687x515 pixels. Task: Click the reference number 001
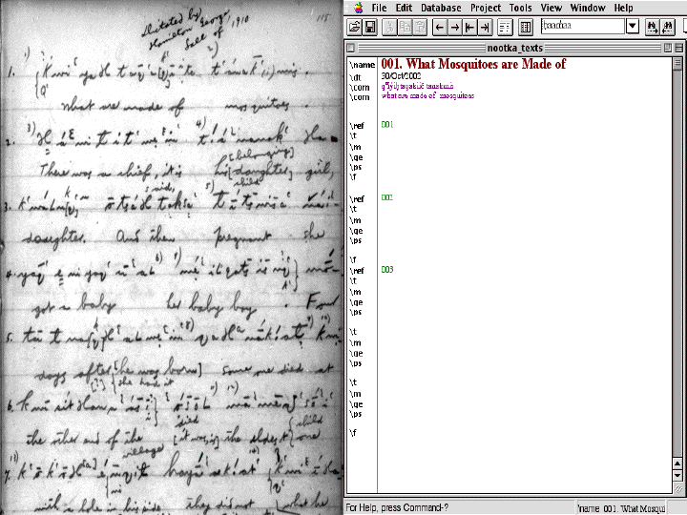point(387,125)
